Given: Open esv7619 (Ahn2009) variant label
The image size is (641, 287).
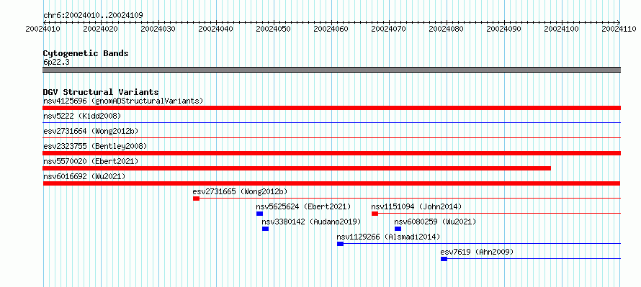Looking at the screenshot, I should pos(477,252).
